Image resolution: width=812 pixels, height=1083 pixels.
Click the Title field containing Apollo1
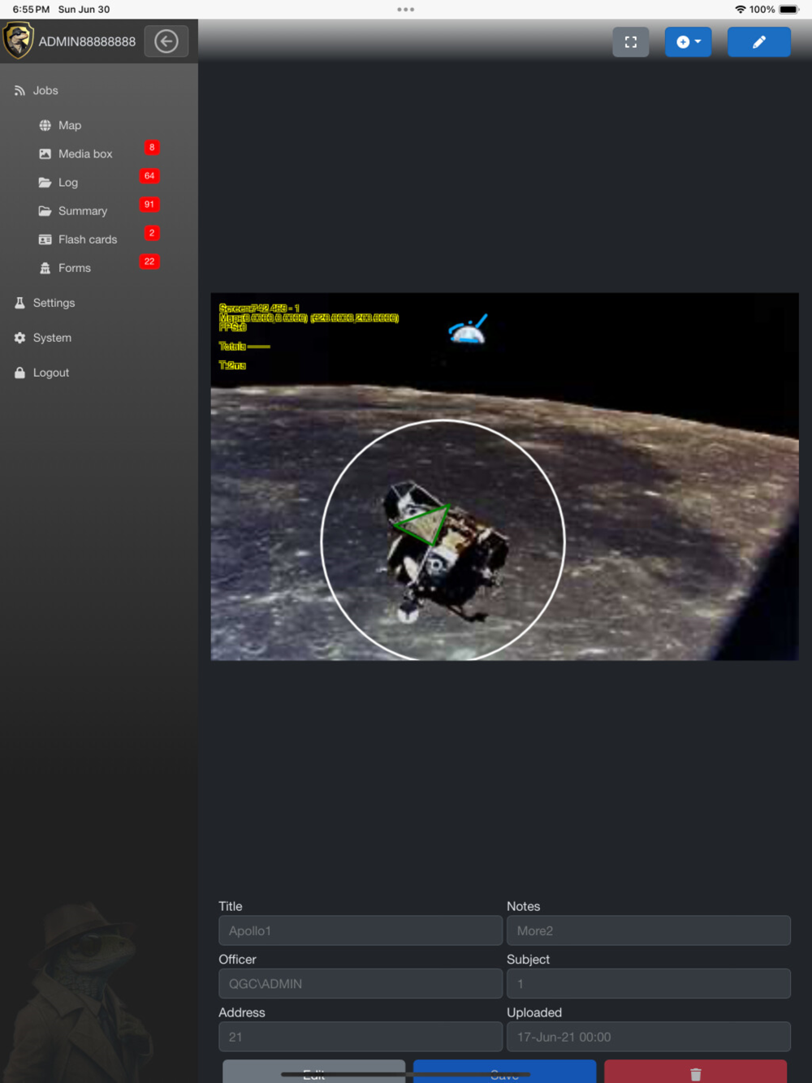[361, 931]
